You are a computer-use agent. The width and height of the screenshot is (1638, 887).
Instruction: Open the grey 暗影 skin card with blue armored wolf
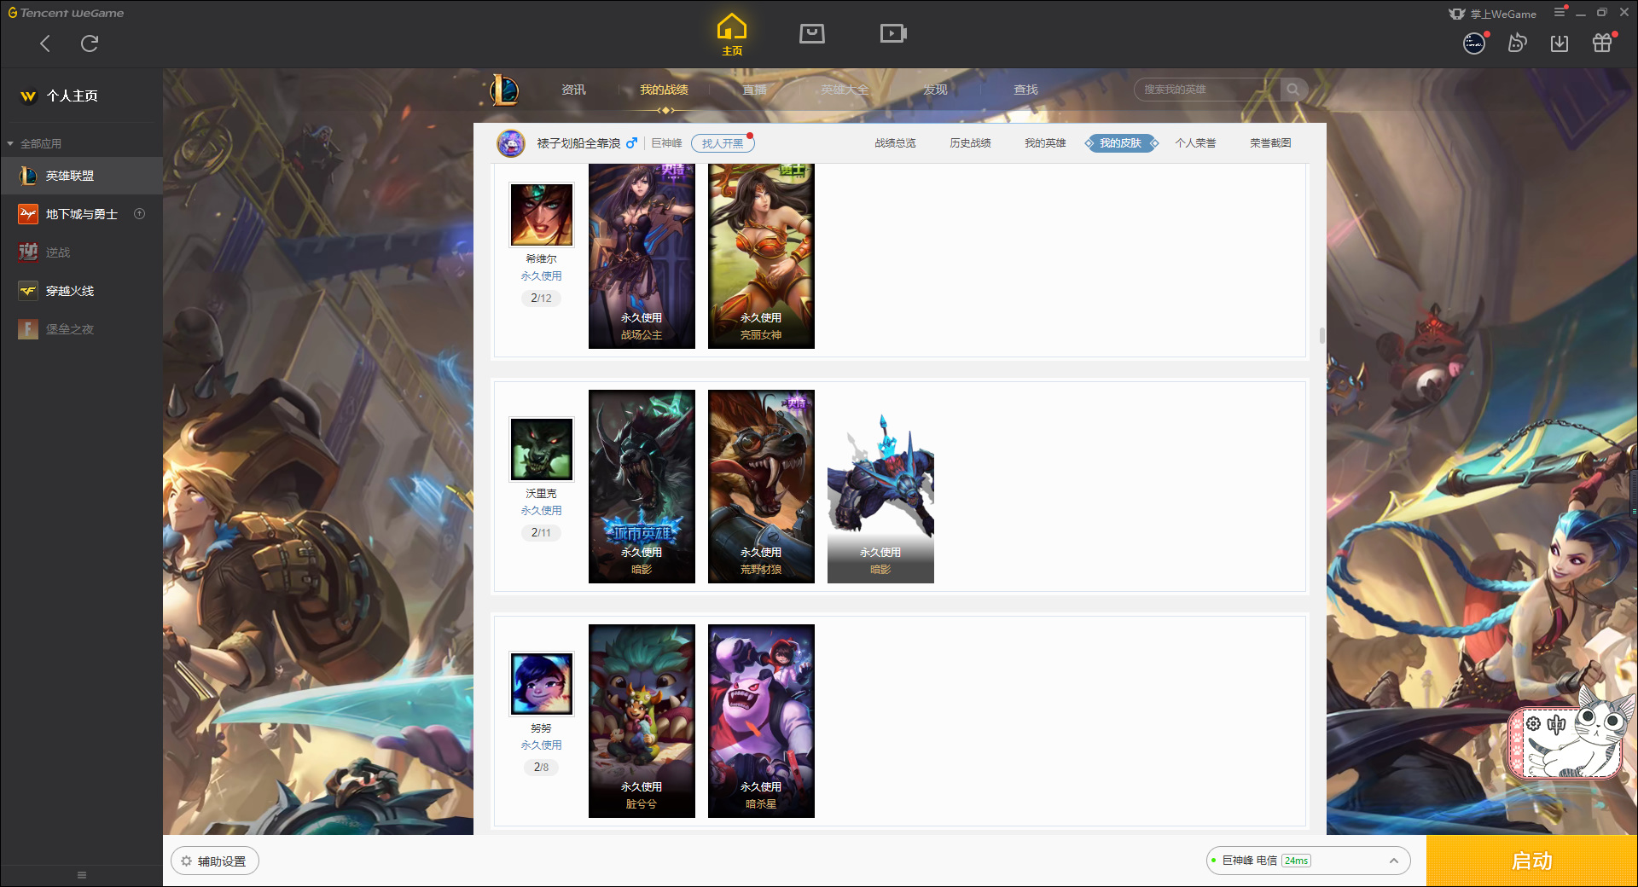pyautogui.click(x=880, y=486)
